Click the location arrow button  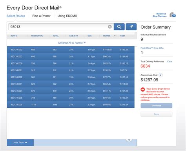[x=131, y=27]
